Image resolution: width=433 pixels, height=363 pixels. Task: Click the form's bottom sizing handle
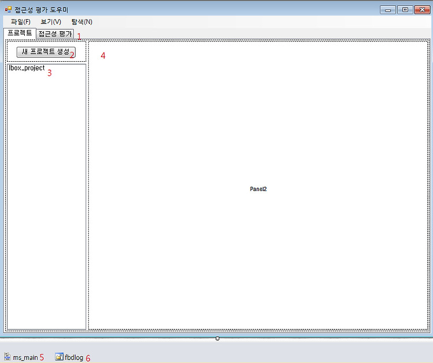[217, 338]
